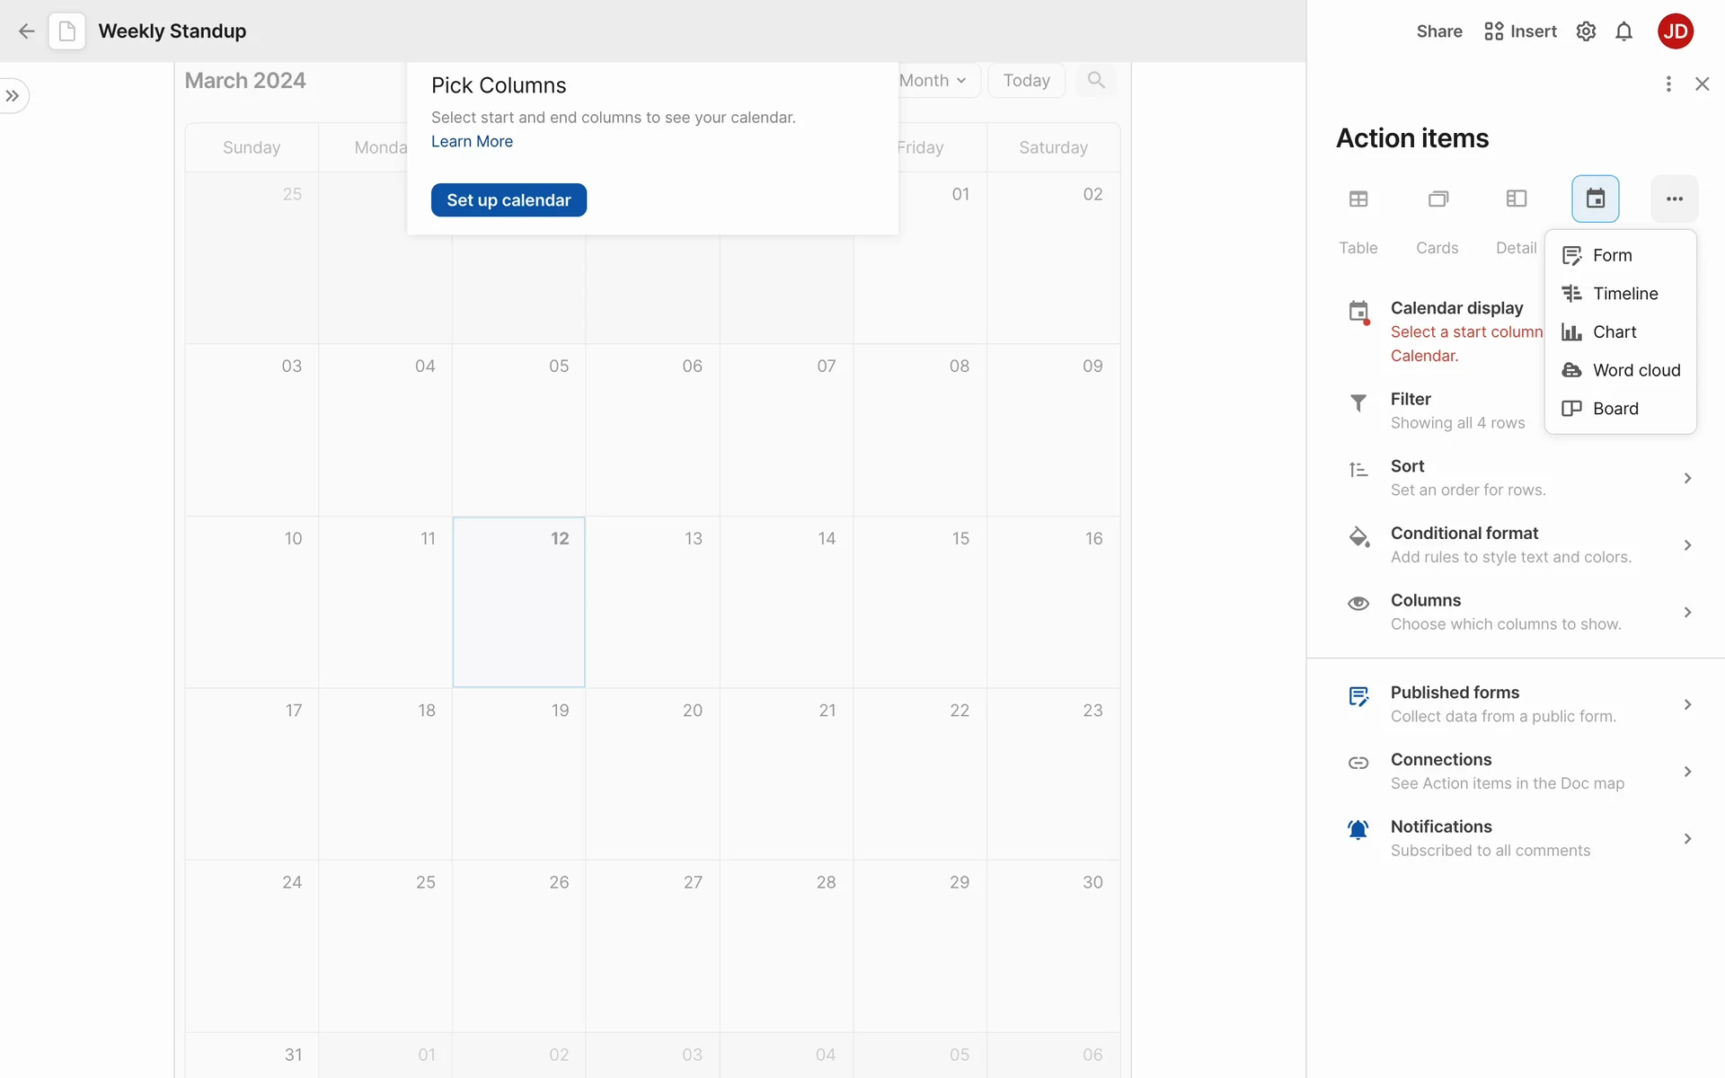Viewport: 1725px width, 1078px height.
Task: Select the Calendar view icon
Action: click(x=1595, y=199)
